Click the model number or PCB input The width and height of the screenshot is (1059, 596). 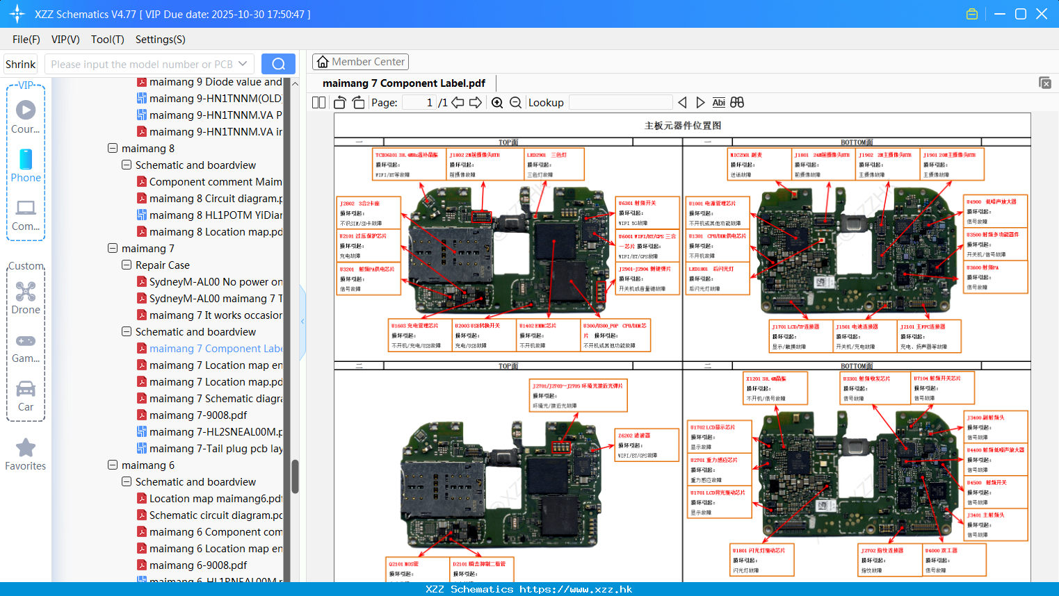click(143, 64)
